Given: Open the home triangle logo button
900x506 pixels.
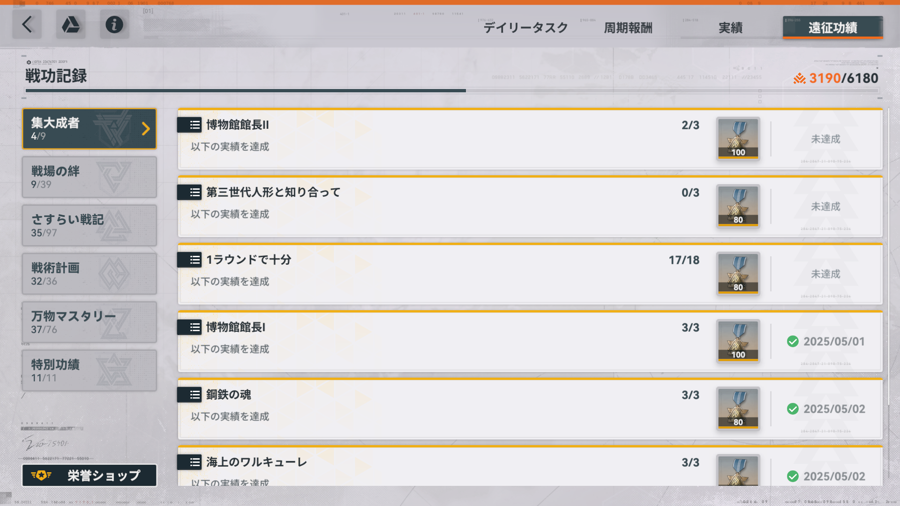Looking at the screenshot, I should click(x=71, y=24).
